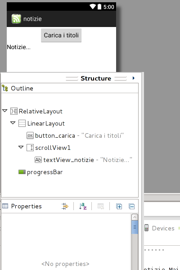180x270 pixels.
Task: Collapse the RelativeLayout tree node
Action: point(5,111)
